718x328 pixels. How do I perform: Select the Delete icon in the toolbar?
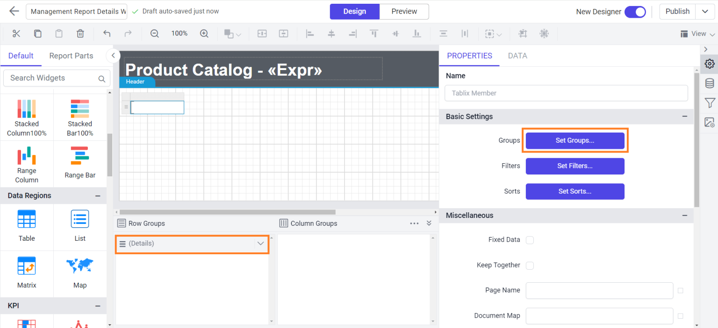pos(80,33)
